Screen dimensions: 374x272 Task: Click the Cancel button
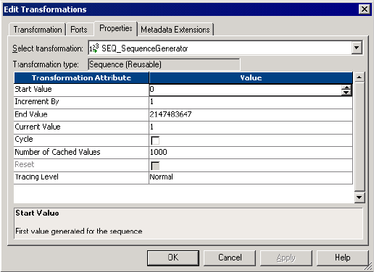230,258
